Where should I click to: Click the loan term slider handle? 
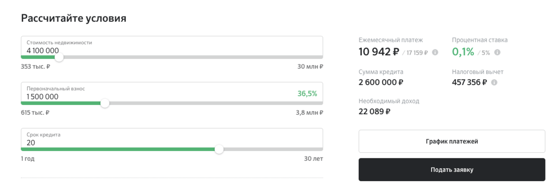click(219, 149)
